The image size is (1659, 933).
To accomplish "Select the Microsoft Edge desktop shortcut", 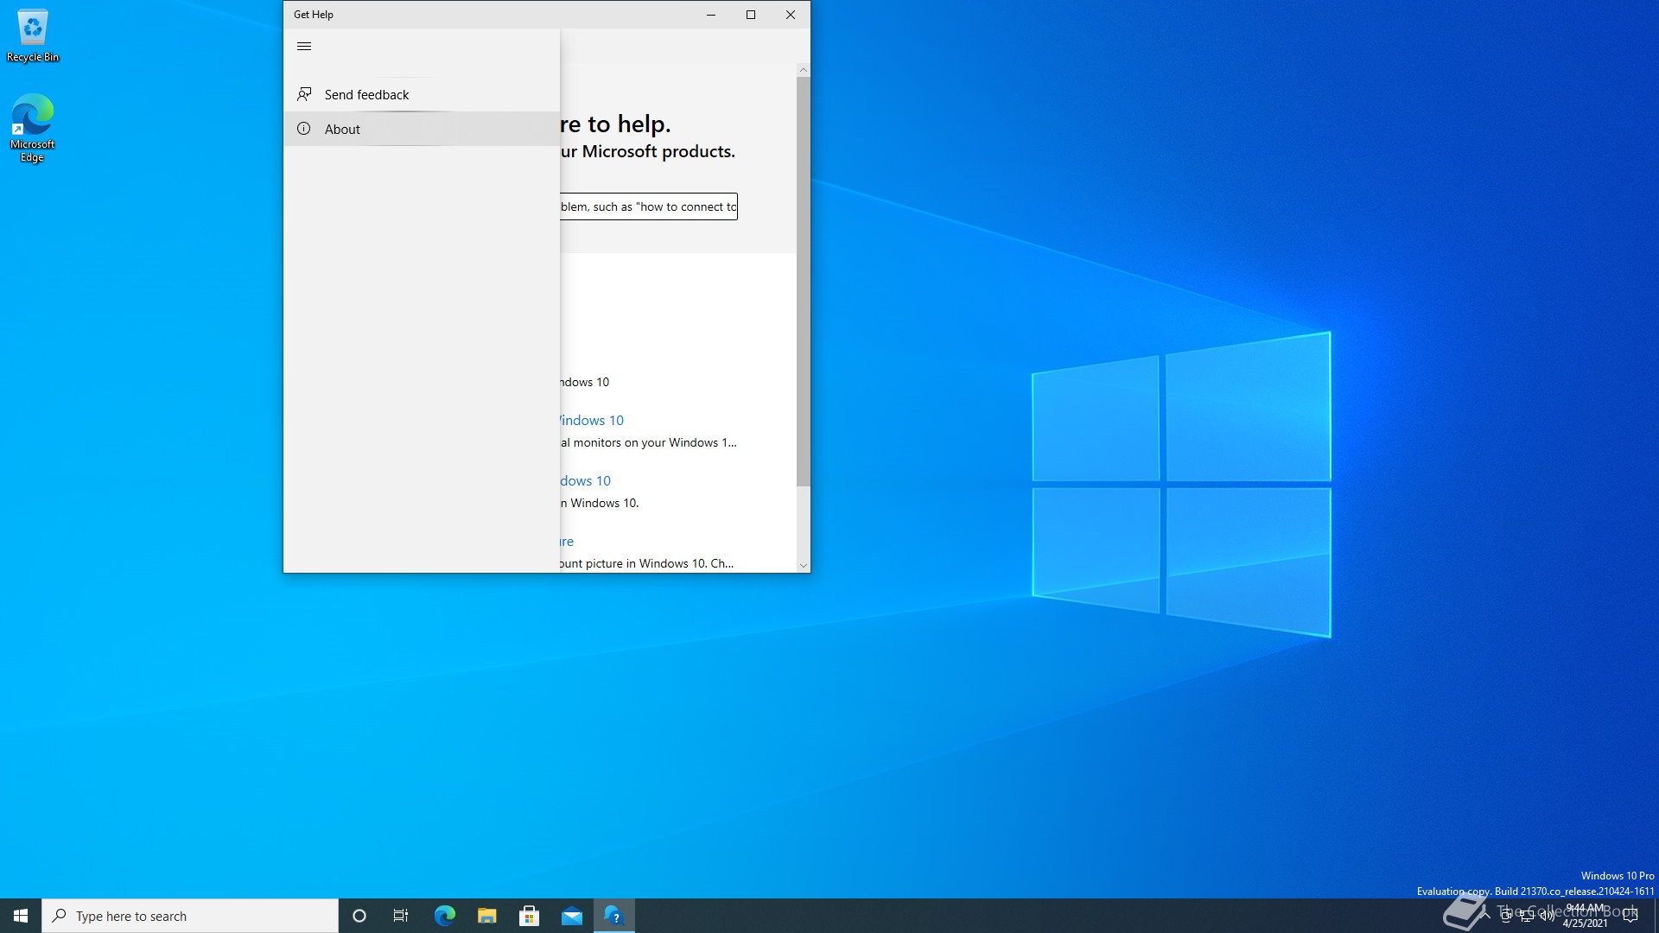I will click(33, 128).
